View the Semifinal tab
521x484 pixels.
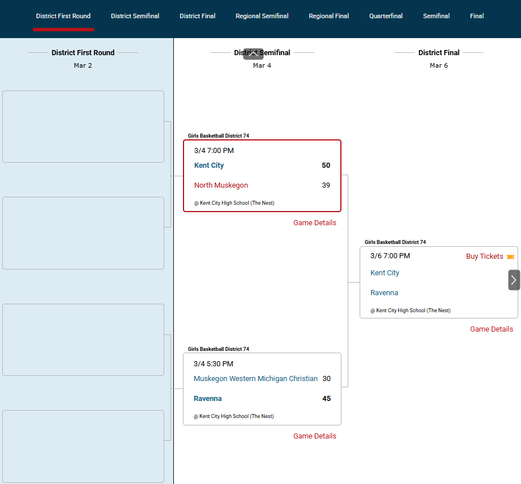point(436,16)
